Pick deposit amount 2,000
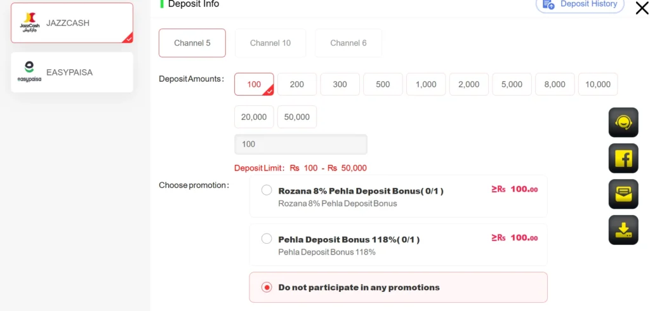The height and width of the screenshot is (311, 650). pyautogui.click(x=469, y=84)
